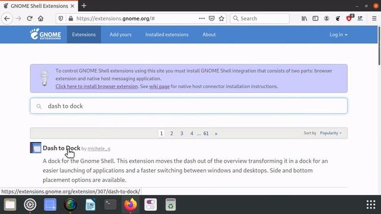
Task: Click the blue extension icon beside the ad blocker
Action: coord(360,18)
